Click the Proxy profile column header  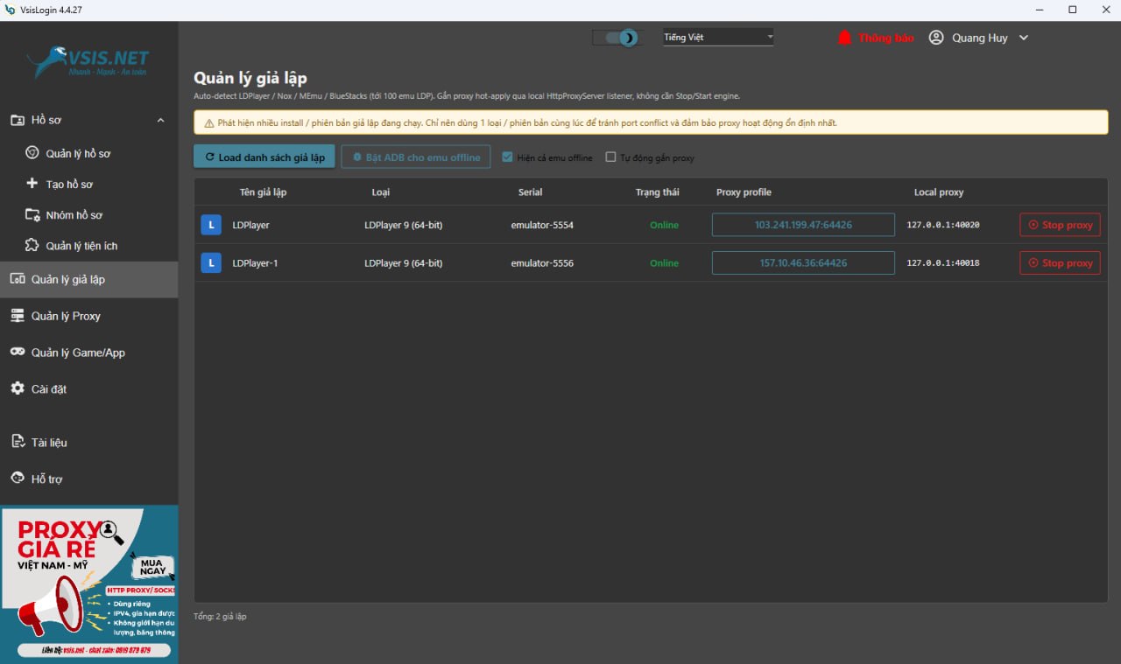pyautogui.click(x=744, y=192)
